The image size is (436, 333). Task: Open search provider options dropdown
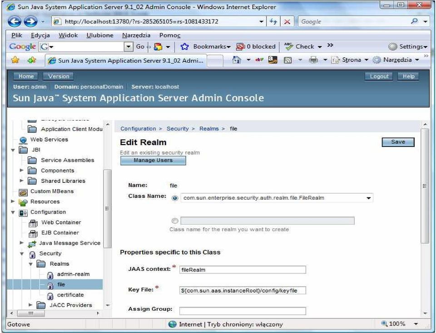point(426,21)
